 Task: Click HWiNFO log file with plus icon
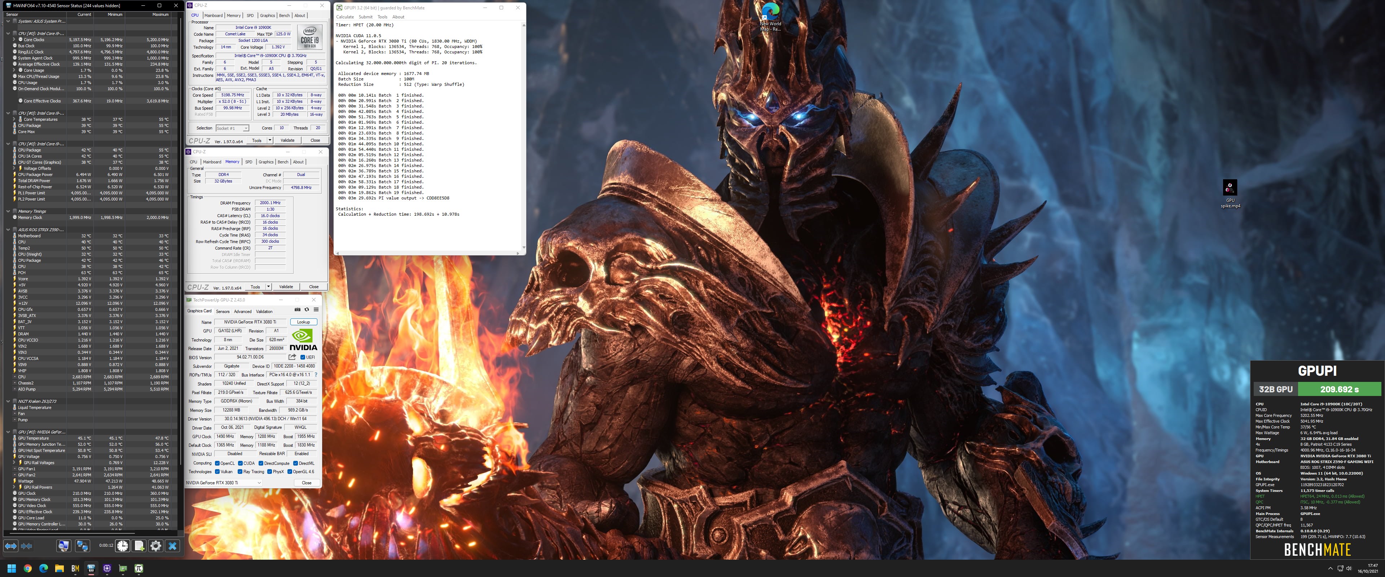139,546
